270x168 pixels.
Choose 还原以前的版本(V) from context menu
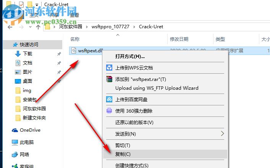click(165, 123)
